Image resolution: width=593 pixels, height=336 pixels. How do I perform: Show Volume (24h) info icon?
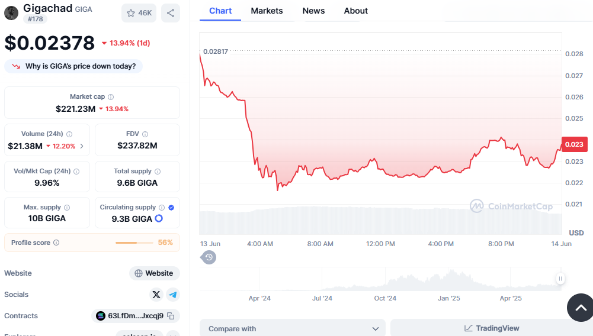[69, 134]
